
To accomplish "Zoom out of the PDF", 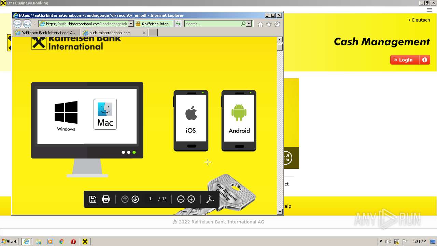I will [x=181, y=199].
